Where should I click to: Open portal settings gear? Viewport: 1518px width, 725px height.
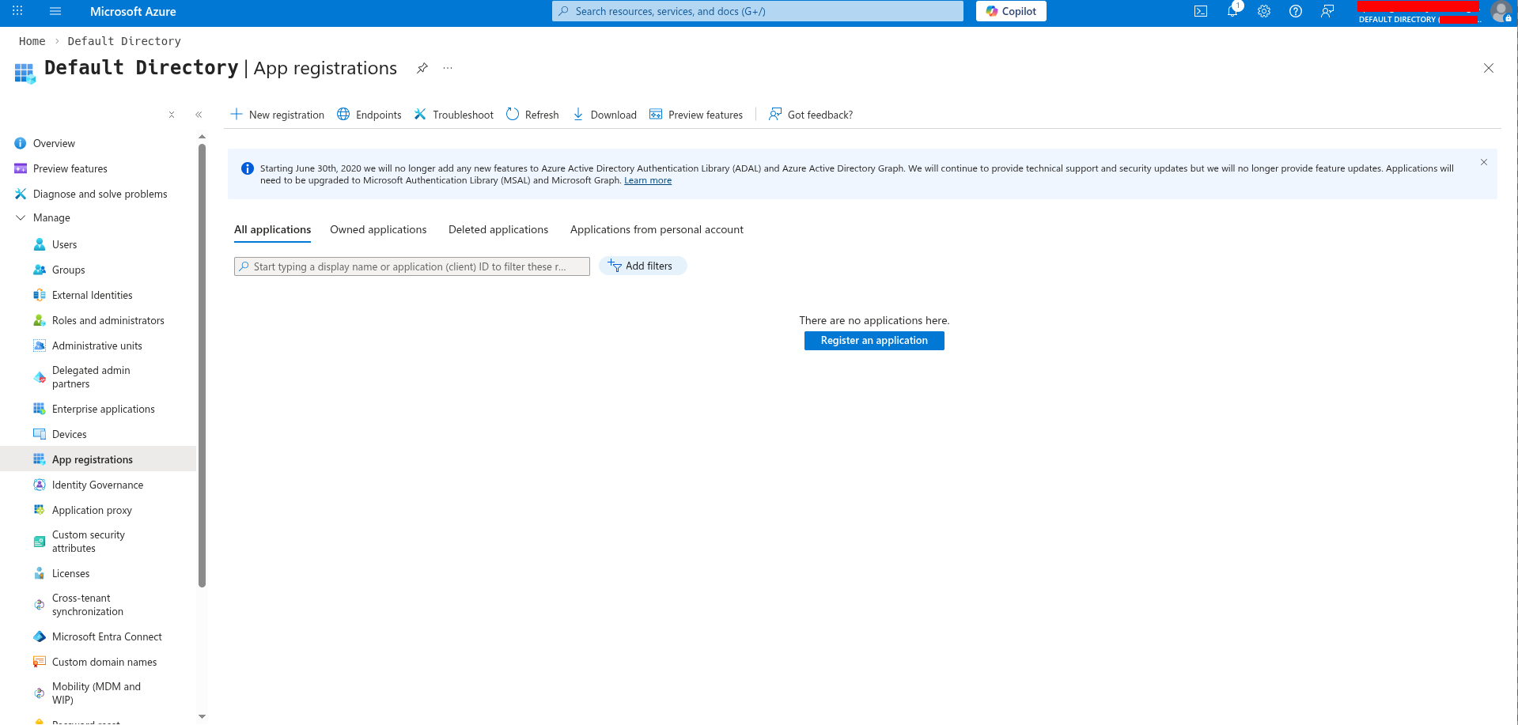pos(1263,11)
